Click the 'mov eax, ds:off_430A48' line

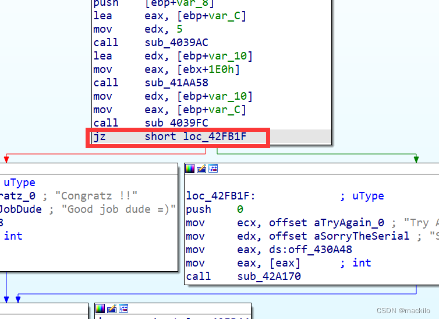[x=269, y=250]
